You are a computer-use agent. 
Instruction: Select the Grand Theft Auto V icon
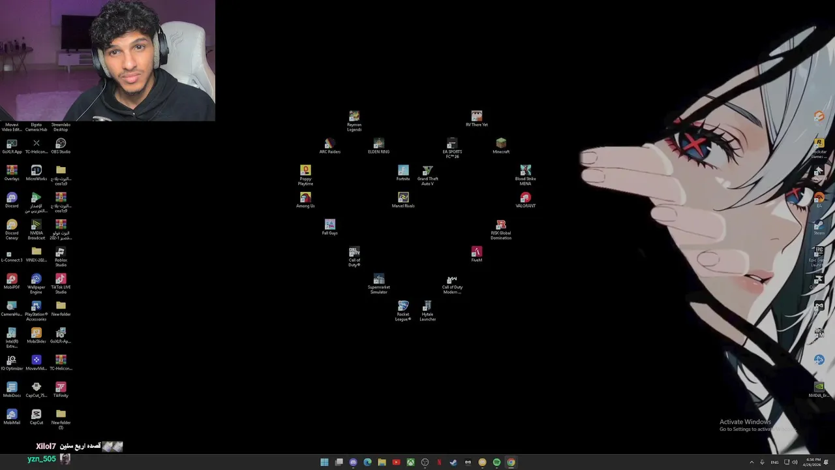[x=428, y=175]
